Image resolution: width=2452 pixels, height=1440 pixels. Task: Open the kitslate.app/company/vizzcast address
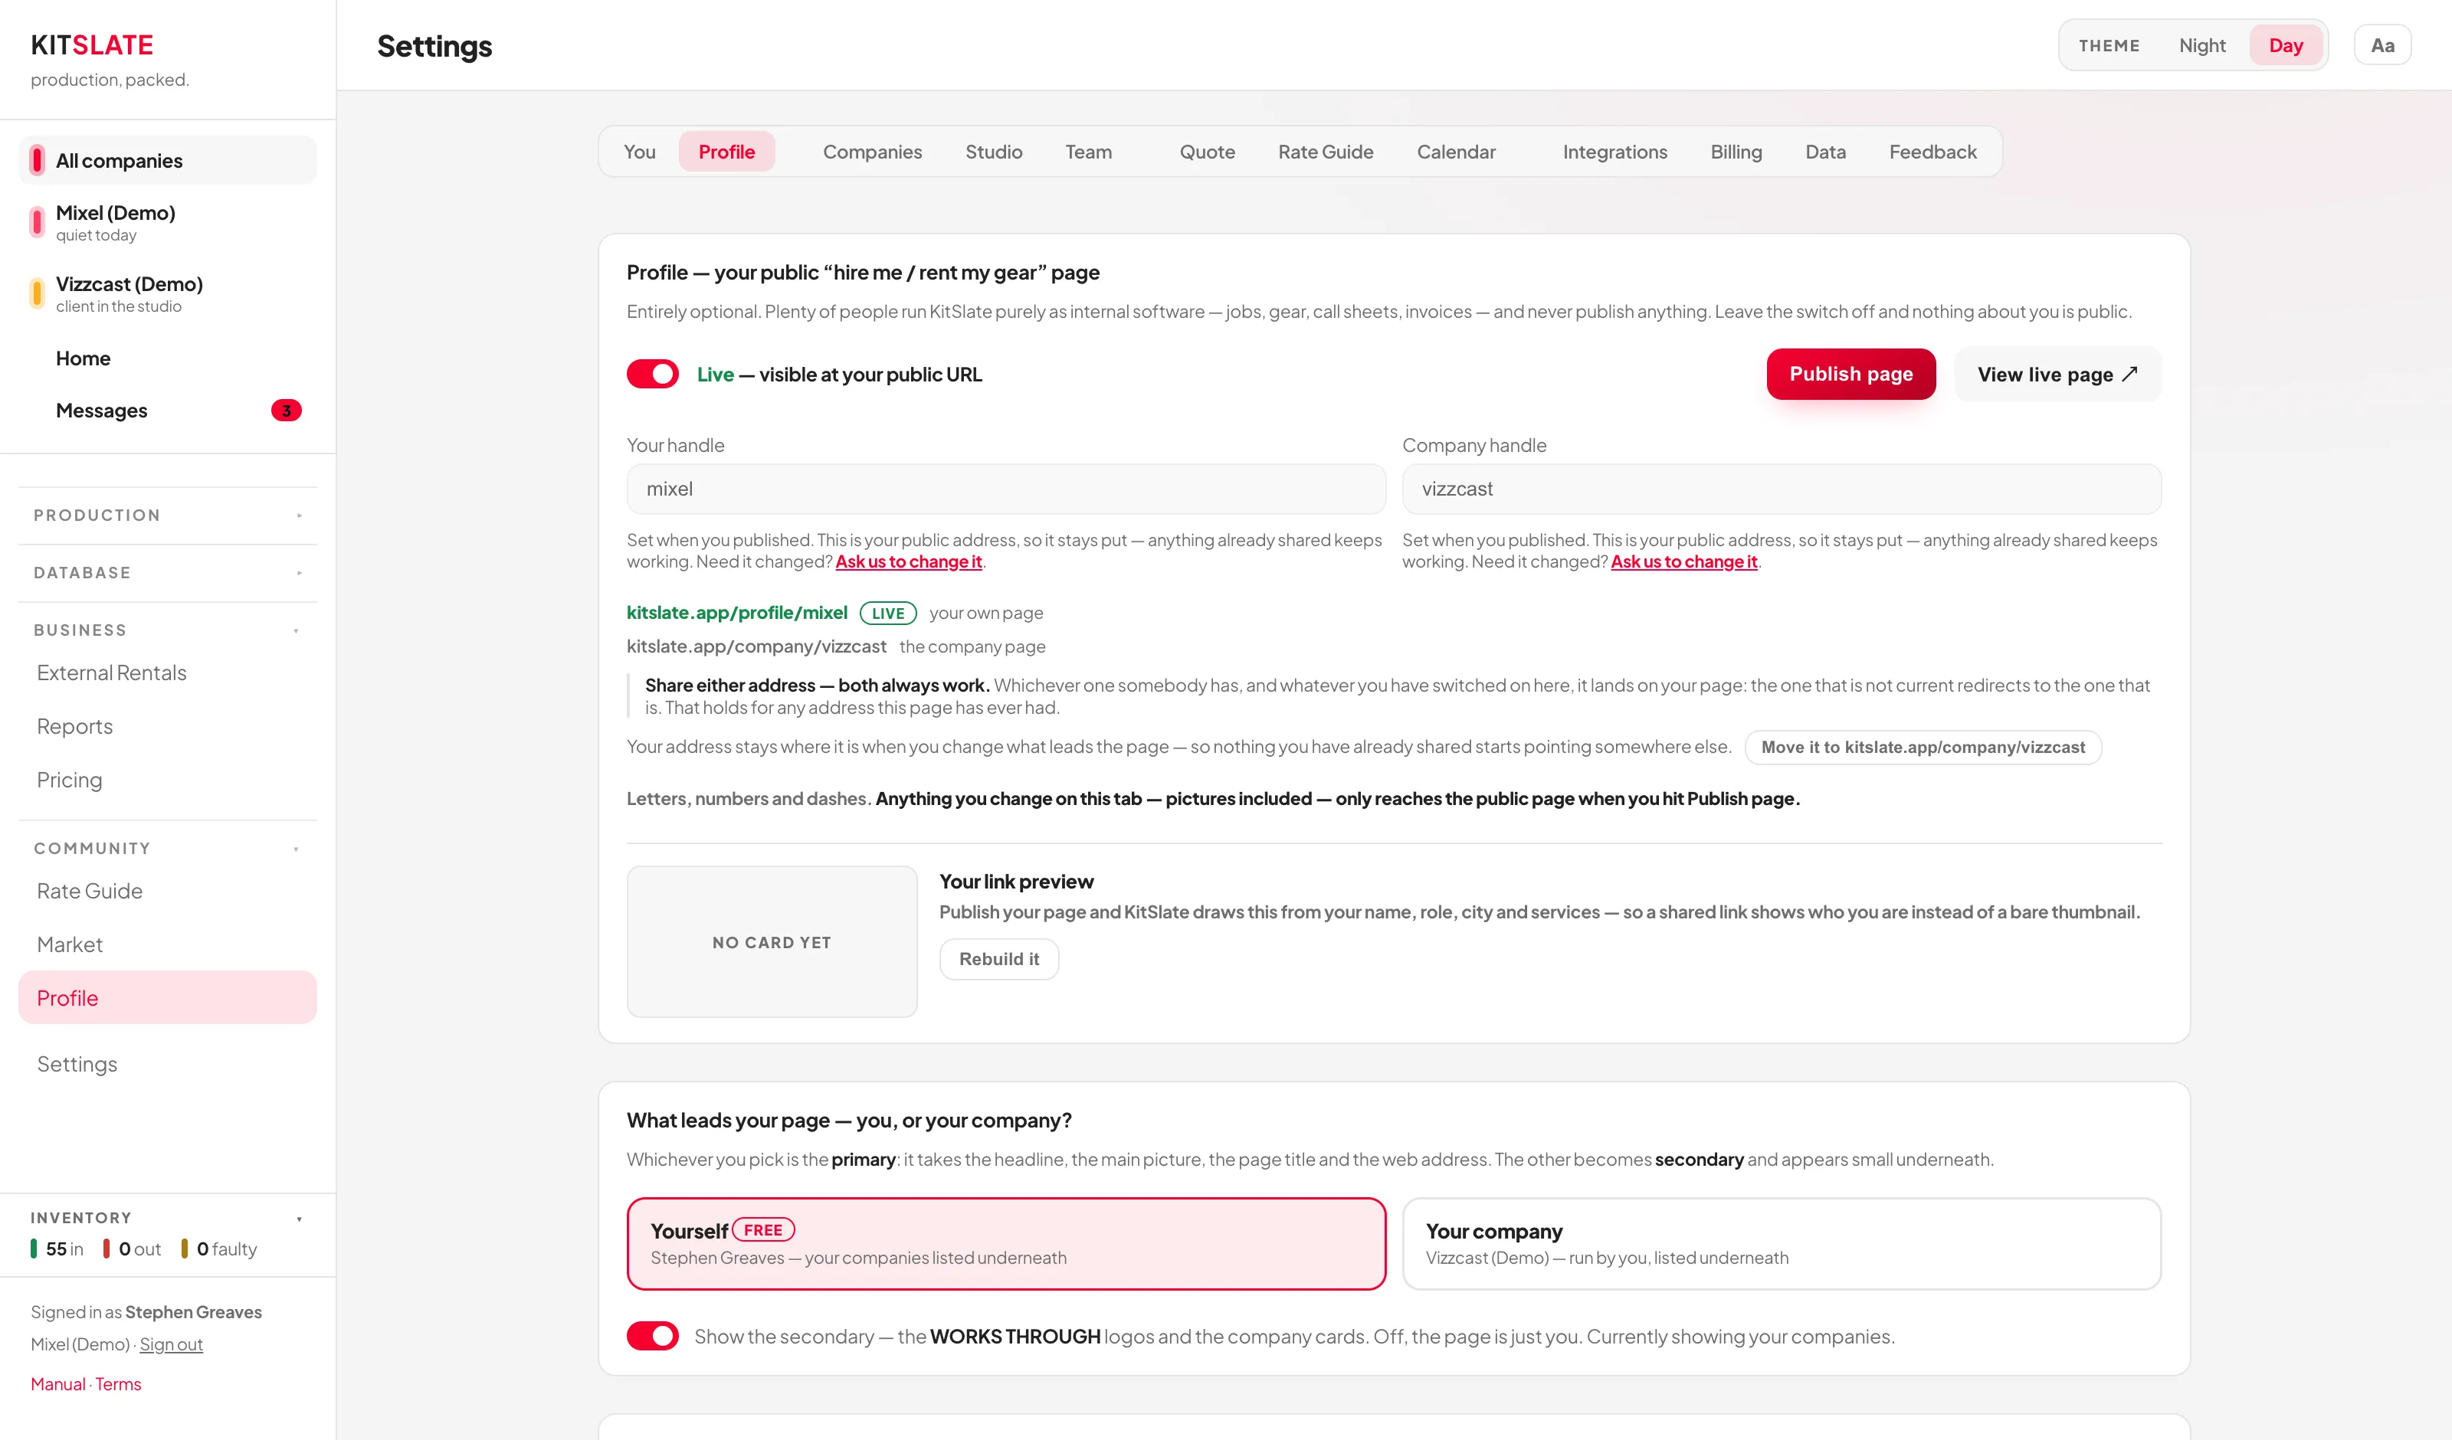(x=756, y=647)
